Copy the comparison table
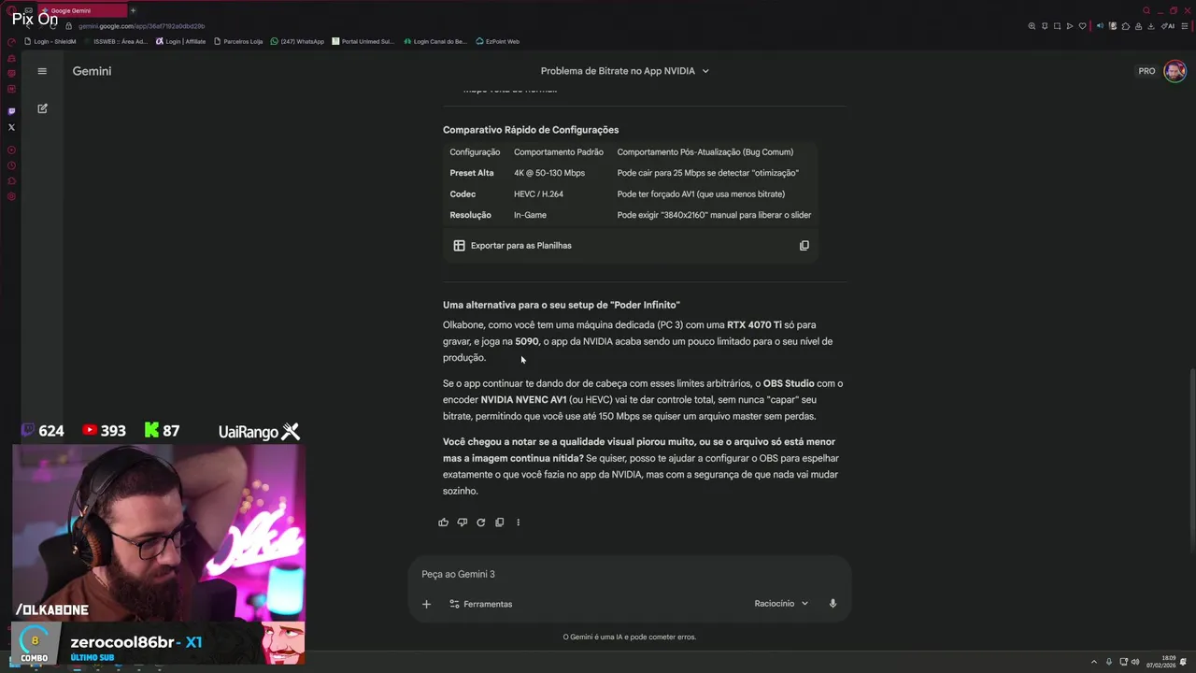1196x673 pixels. [x=804, y=246]
